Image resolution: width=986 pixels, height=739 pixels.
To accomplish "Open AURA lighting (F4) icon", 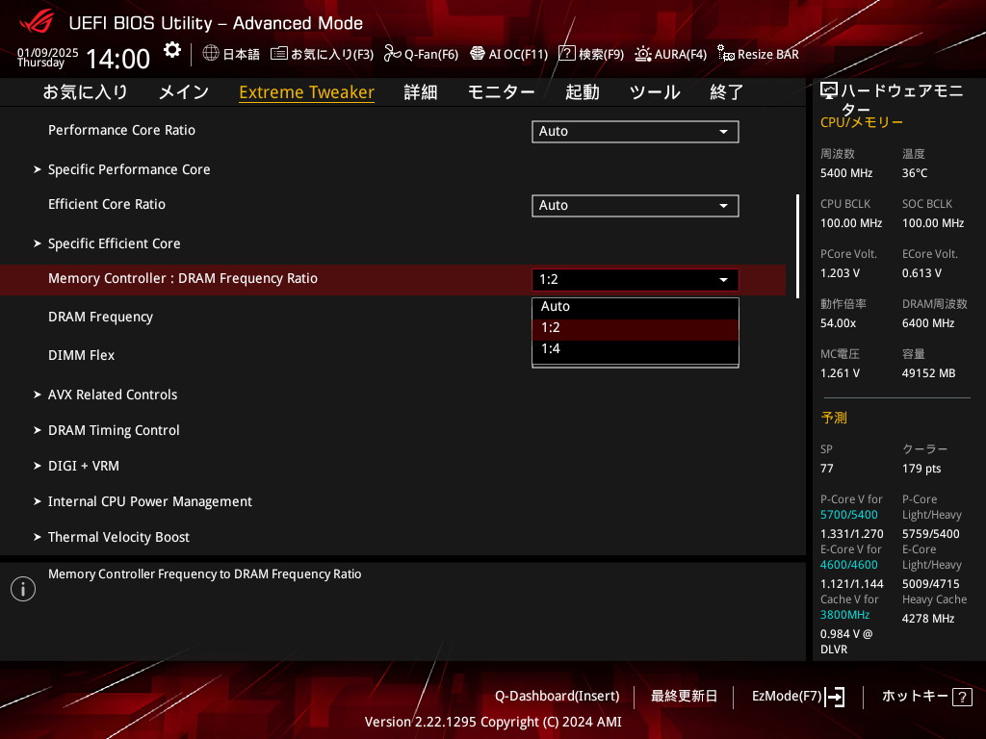I will [643, 54].
